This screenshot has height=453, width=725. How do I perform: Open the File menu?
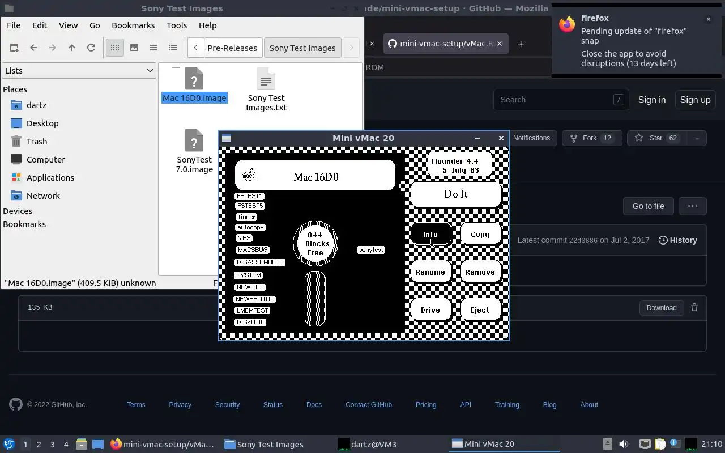(14, 25)
